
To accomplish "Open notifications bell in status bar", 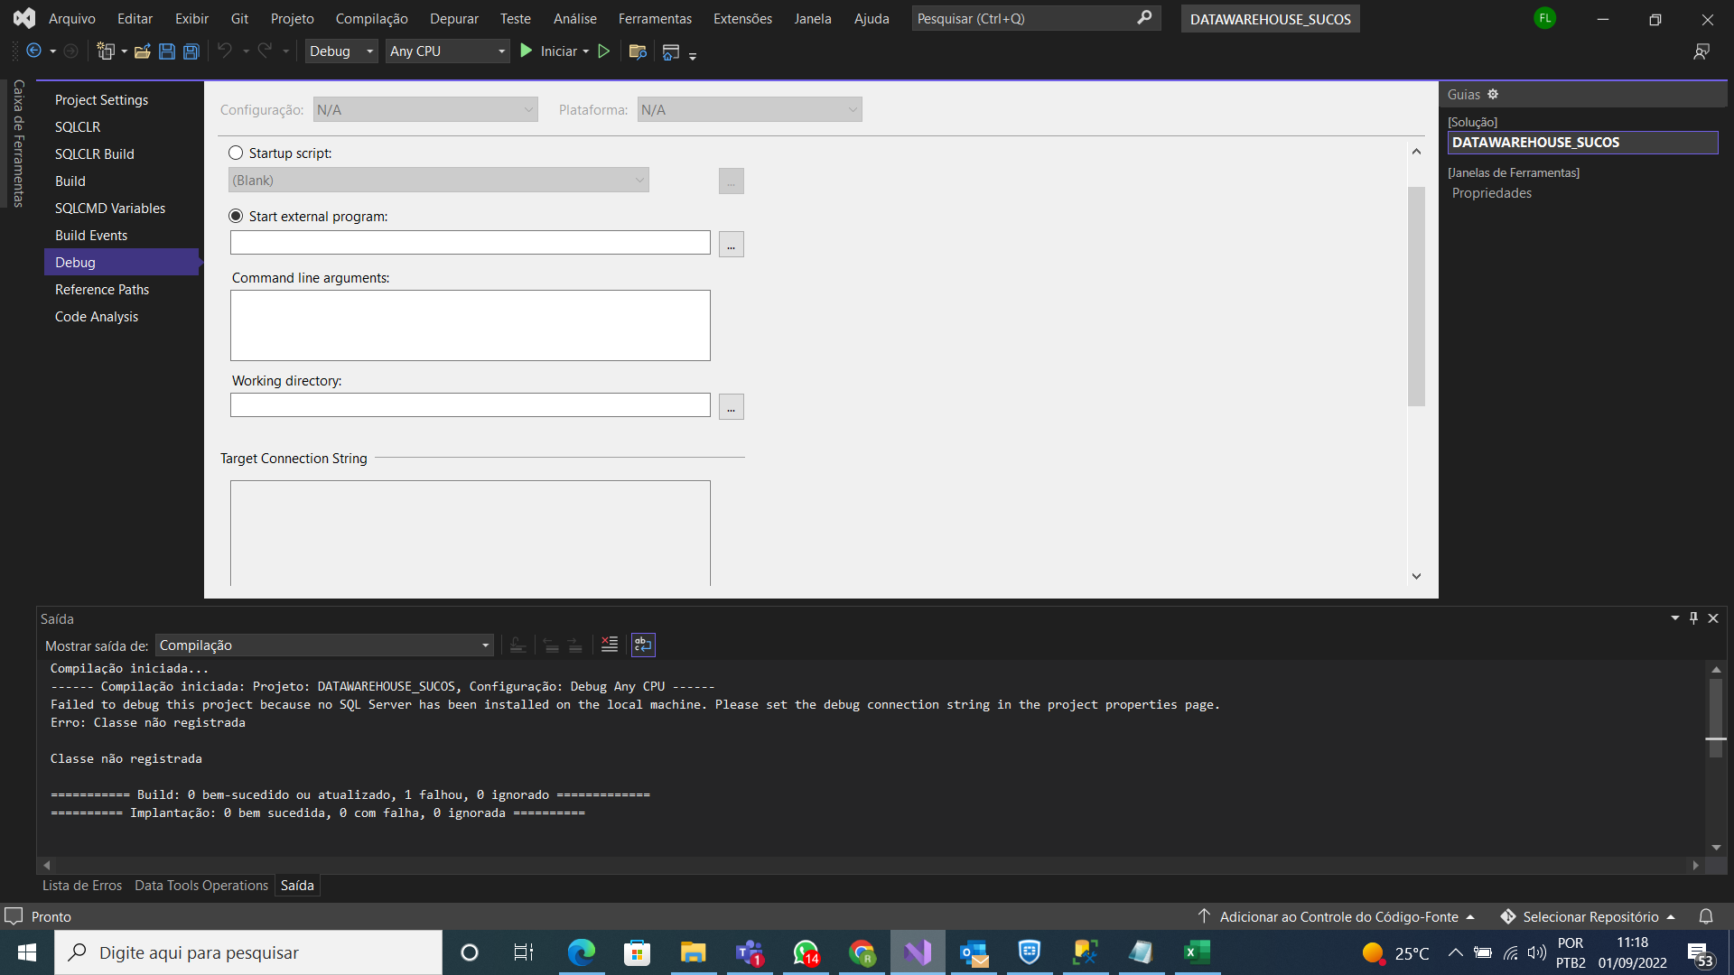I will tap(1706, 916).
